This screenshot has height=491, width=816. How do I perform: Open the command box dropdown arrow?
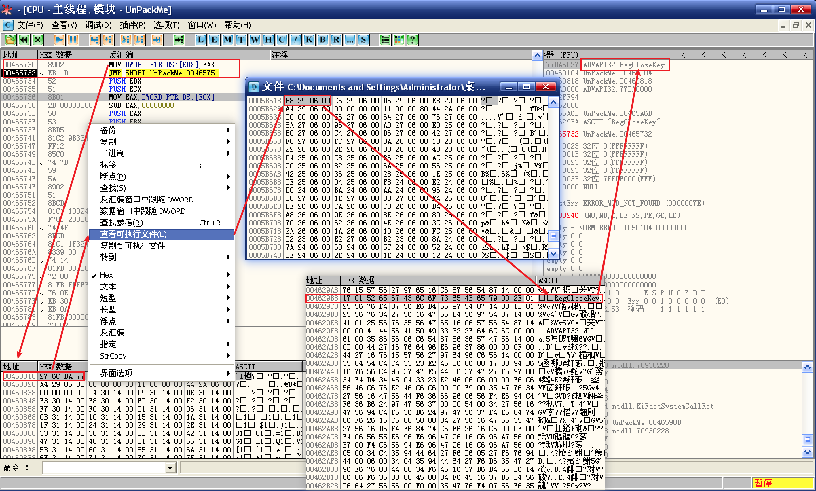(170, 468)
